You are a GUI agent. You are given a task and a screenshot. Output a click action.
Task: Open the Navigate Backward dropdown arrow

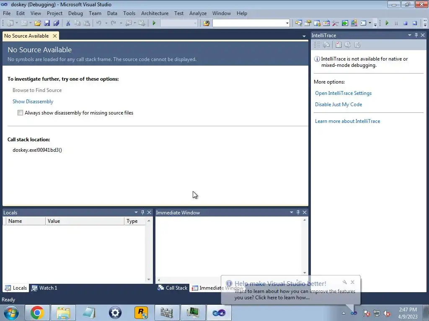point(135,23)
